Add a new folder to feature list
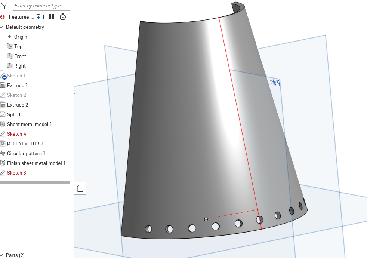367x258 pixels. (40, 17)
